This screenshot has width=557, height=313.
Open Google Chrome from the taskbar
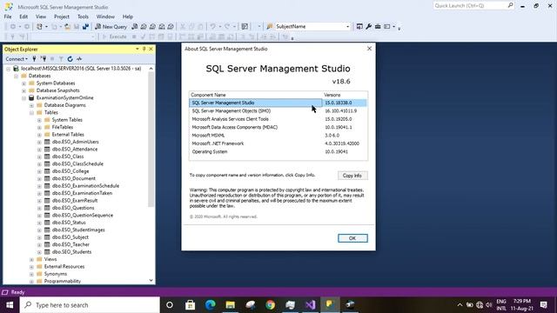(x=271, y=305)
